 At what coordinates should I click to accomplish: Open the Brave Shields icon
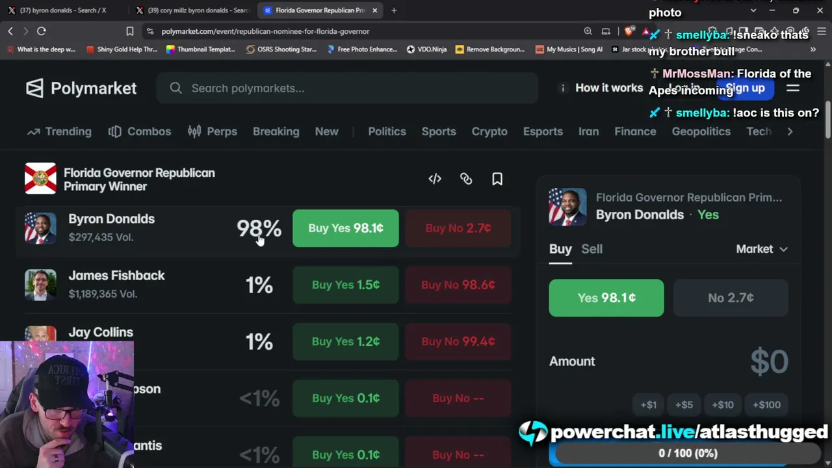[x=629, y=31]
